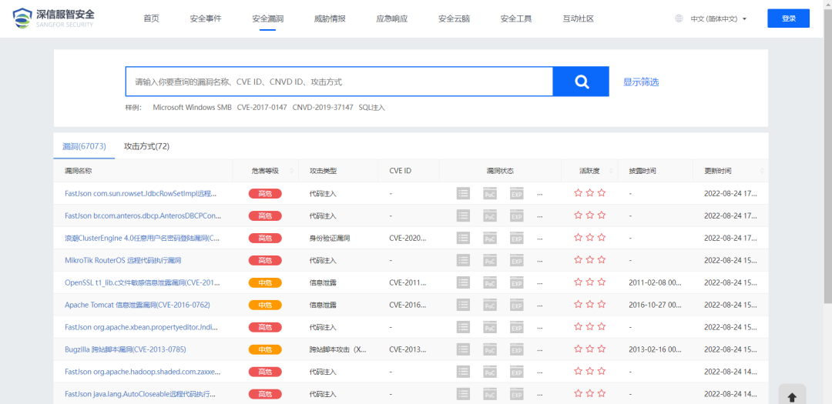Open the 安全事件 nav item

click(206, 18)
